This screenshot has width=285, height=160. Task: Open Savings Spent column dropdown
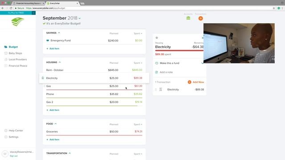point(138,34)
